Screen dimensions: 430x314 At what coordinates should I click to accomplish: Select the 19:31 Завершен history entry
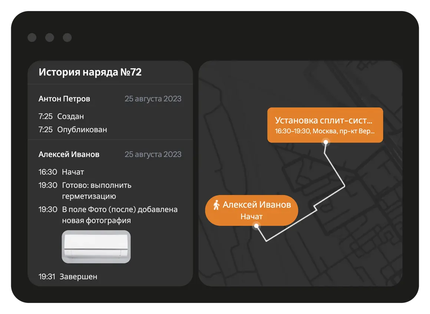[x=68, y=277]
